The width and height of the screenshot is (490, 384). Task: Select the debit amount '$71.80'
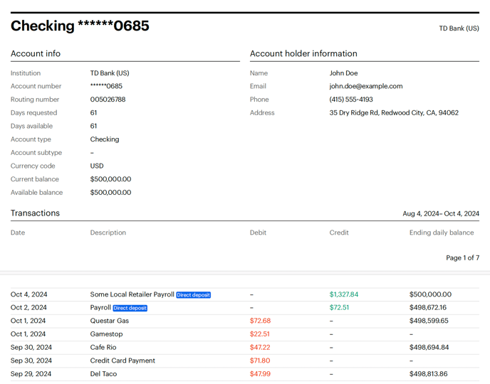pos(260,361)
